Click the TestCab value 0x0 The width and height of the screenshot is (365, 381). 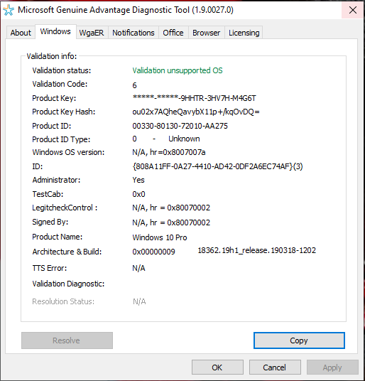[138, 194]
